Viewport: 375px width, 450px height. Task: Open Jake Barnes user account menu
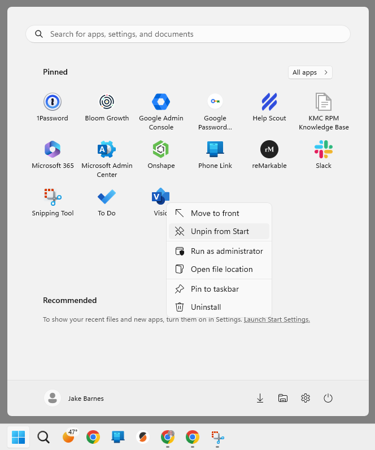[x=74, y=399]
